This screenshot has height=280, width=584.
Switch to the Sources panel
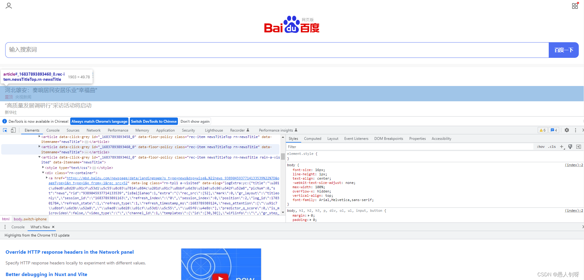[x=73, y=130]
